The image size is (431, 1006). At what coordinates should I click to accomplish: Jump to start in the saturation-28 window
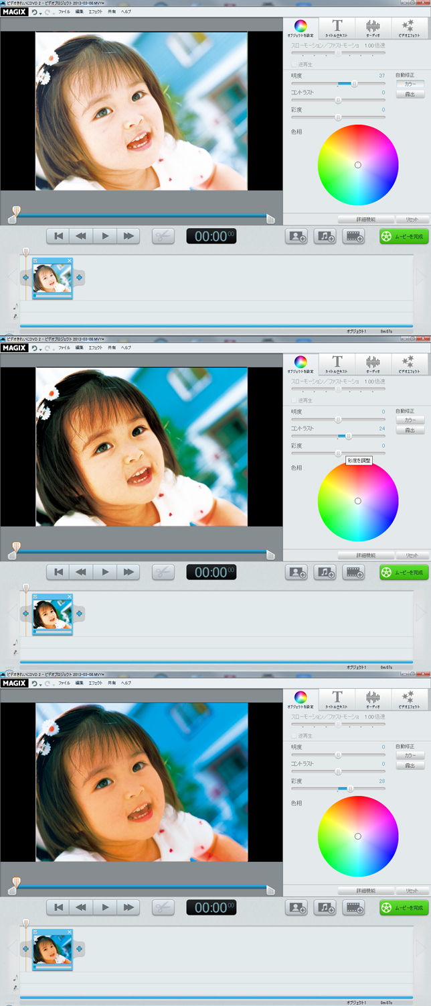click(58, 907)
